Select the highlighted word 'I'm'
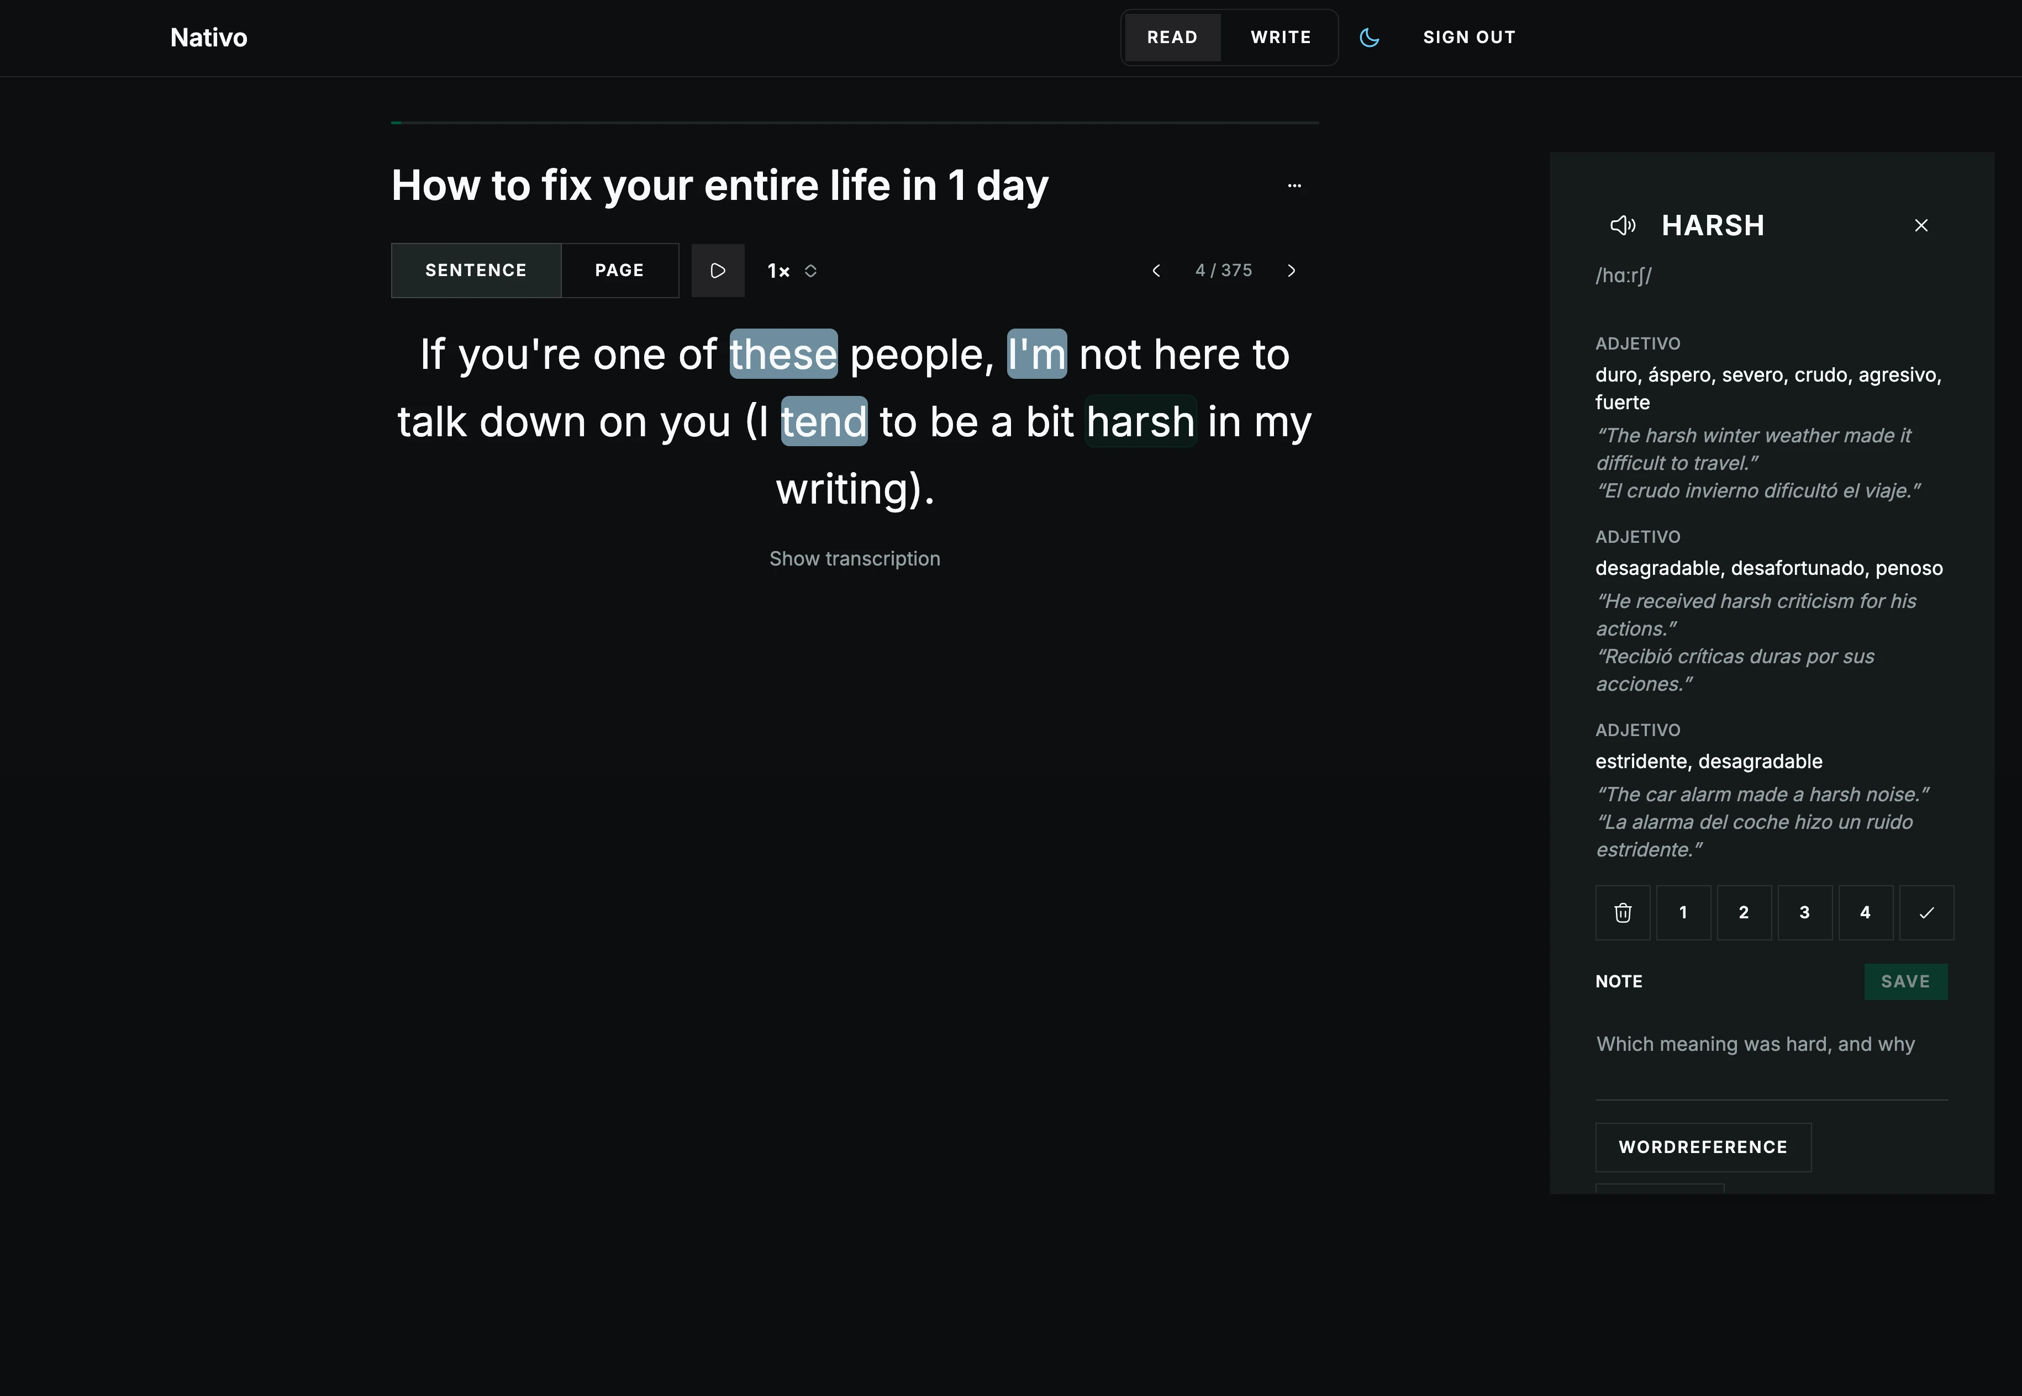The height and width of the screenshot is (1396, 2022). (1037, 355)
